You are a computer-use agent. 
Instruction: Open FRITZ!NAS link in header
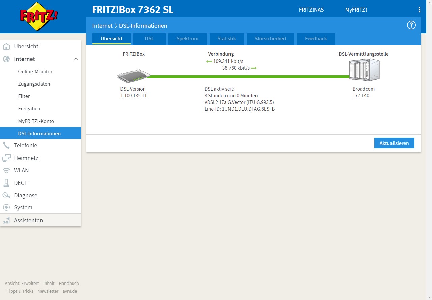[311, 10]
